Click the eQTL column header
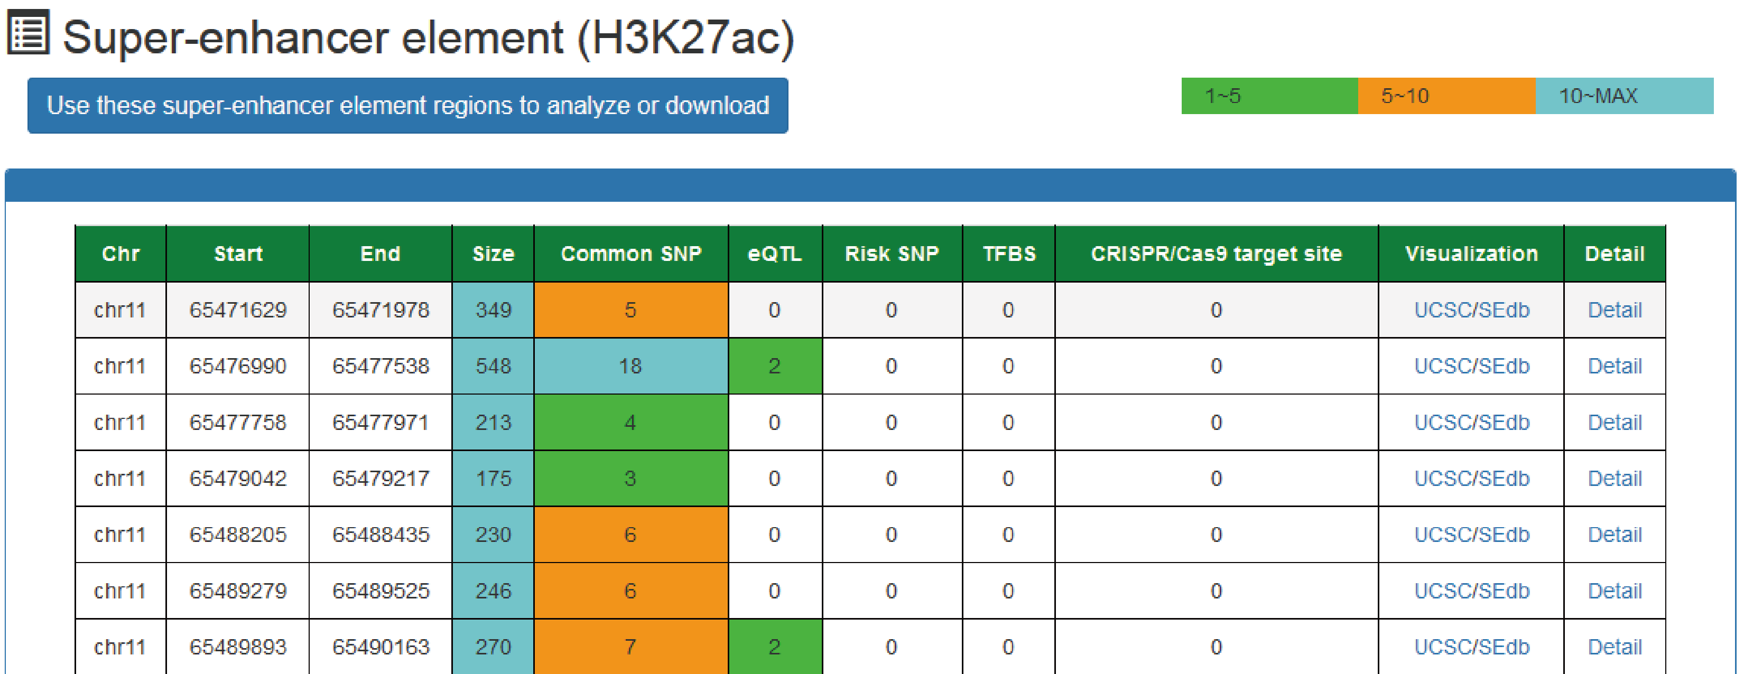The width and height of the screenshot is (1744, 674). click(x=775, y=254)
